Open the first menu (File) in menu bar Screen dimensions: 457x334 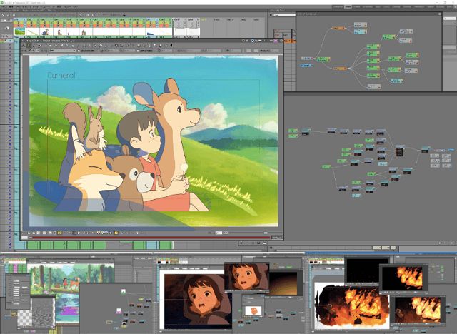tap(4, 6)
